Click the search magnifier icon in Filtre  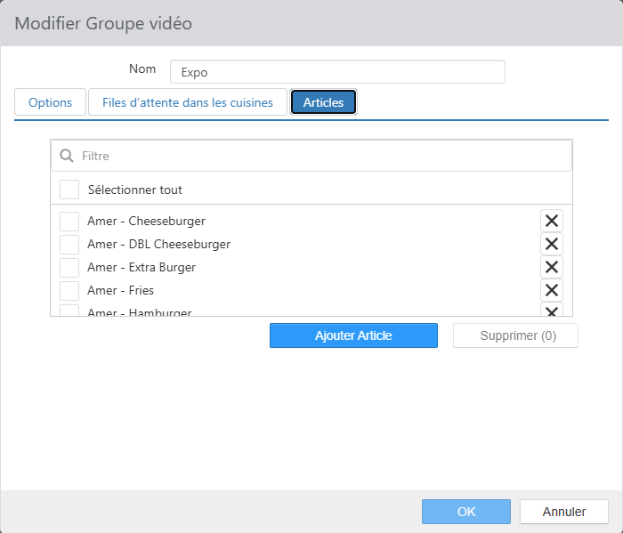pyautogui.click(x=67, y=156)
